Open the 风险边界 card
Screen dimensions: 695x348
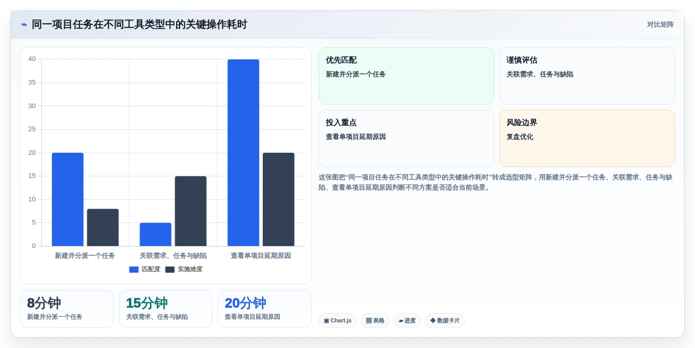pyautogui.click(x=587, y=138)
